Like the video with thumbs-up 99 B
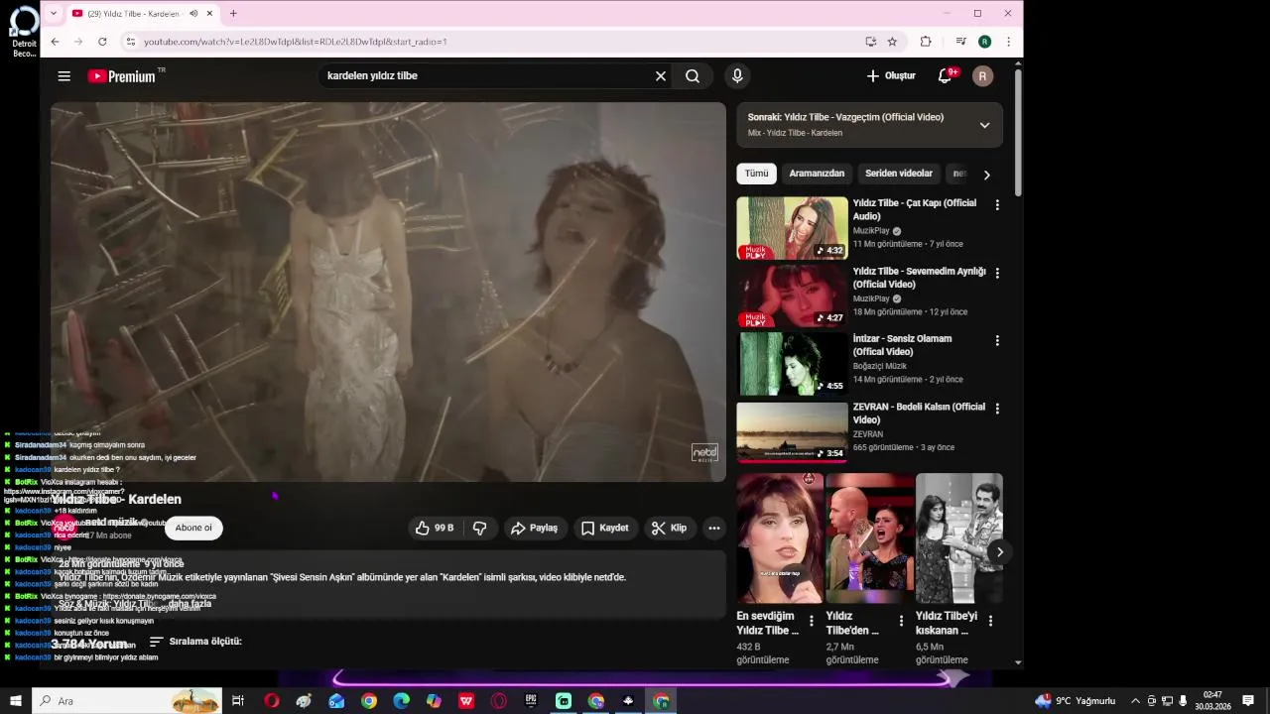 (x=435, y=529)
